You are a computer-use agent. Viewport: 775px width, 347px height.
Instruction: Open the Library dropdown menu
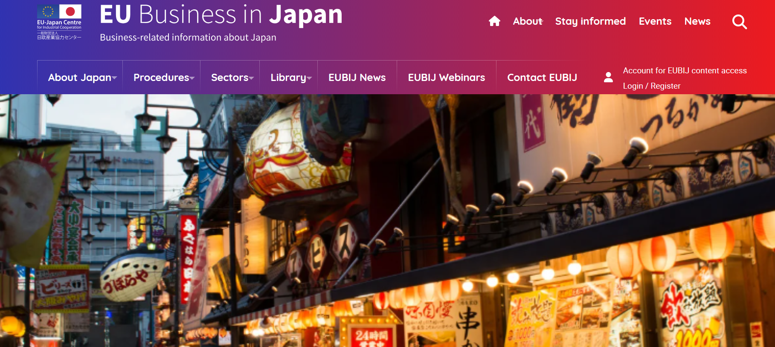click(291, 78)
